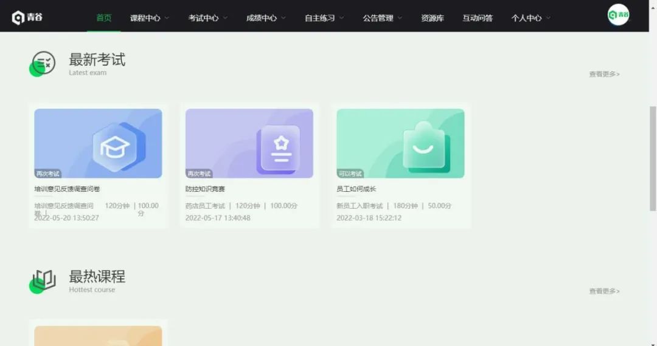Click 查看更多 next to 最新考试
The image size is (657, 346).
604,74
